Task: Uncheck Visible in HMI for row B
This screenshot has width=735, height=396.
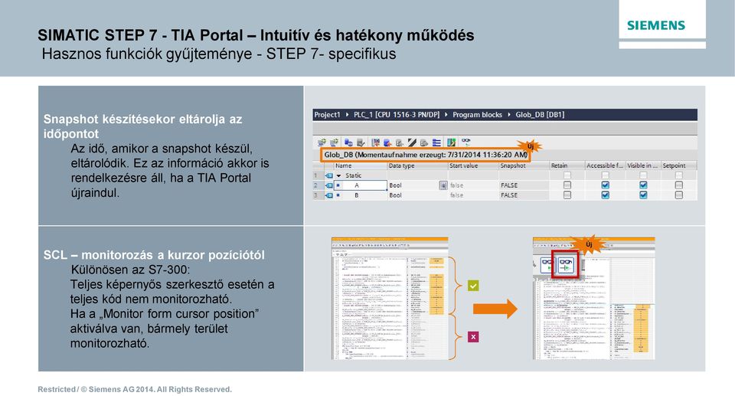Action: 643,195
